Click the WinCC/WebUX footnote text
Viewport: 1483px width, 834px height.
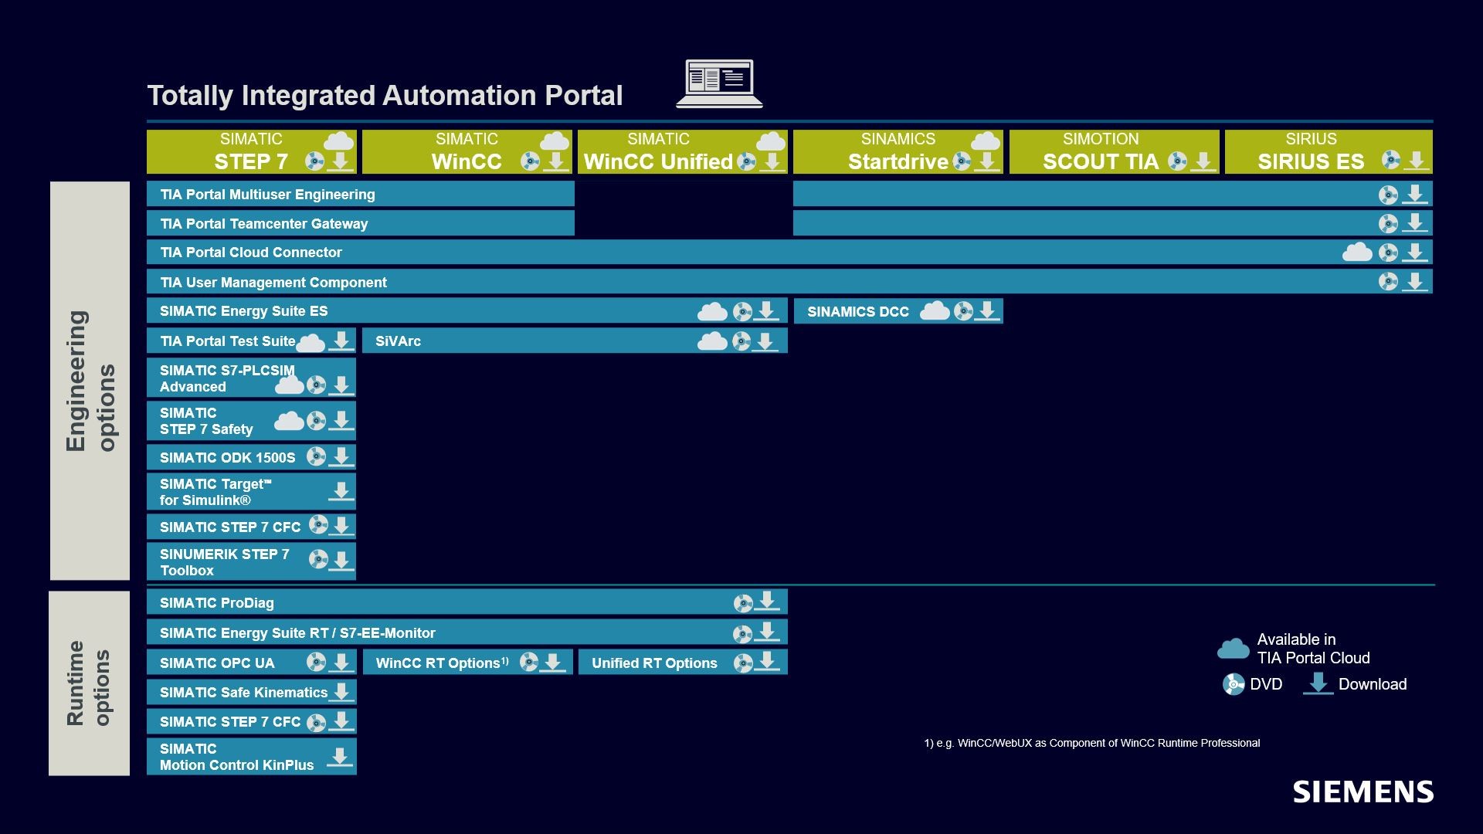click(x=1092, y=743)
